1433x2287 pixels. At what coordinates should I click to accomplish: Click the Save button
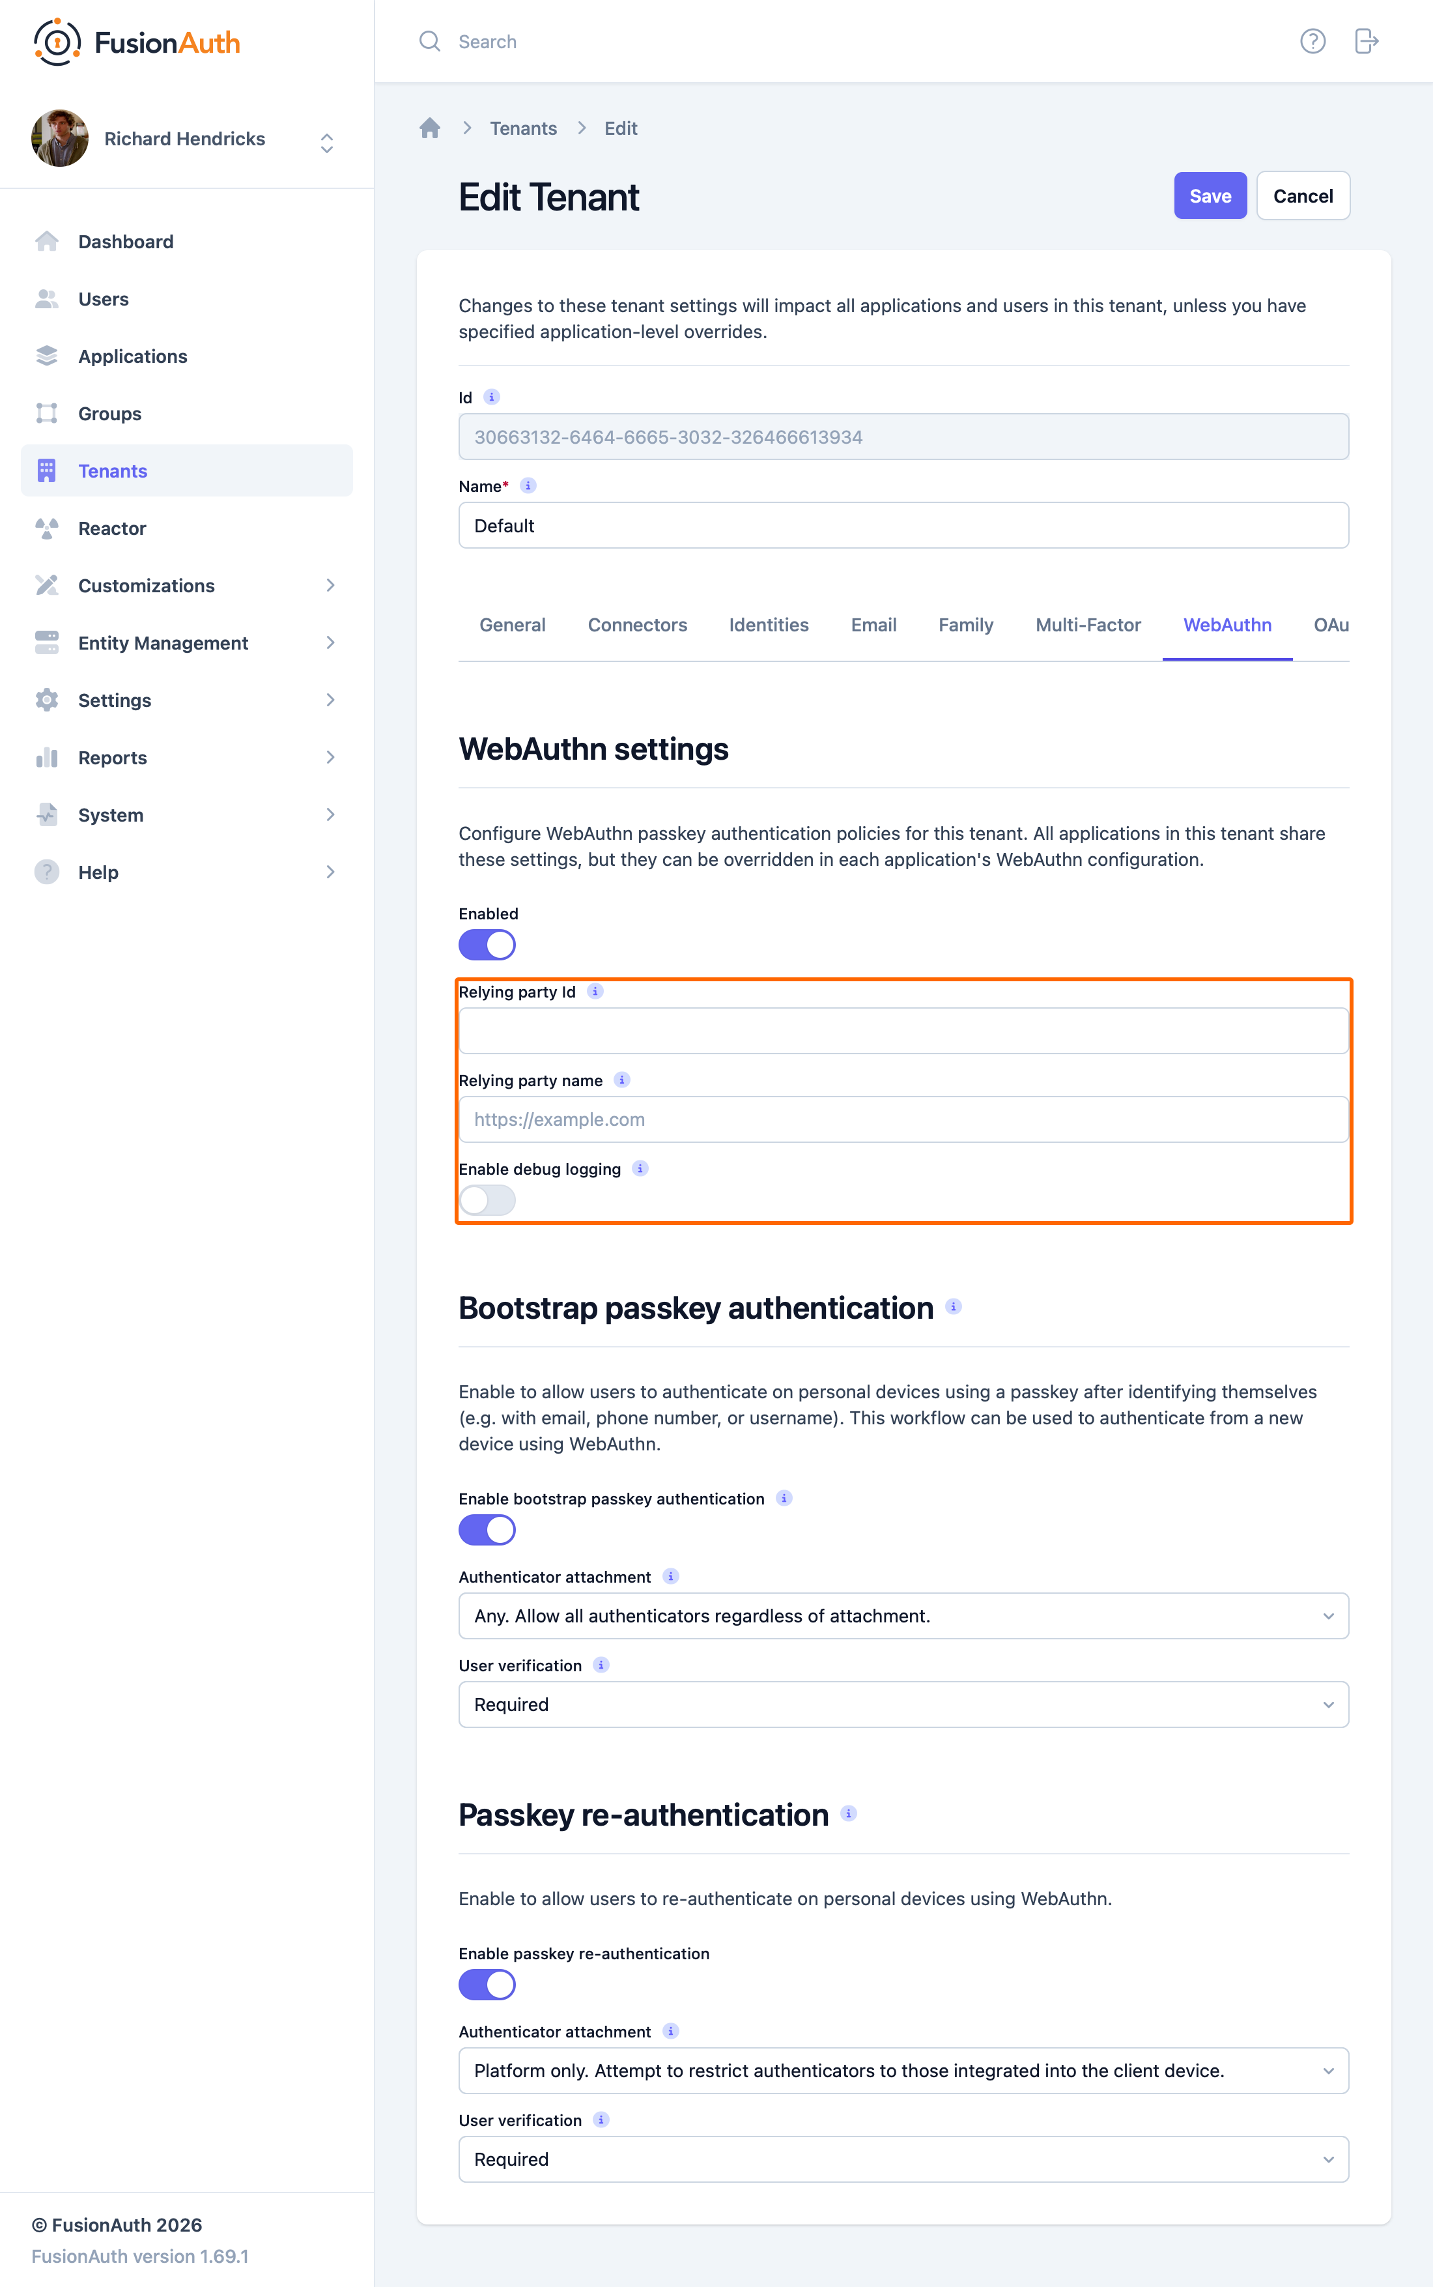[x=1210, y=195]
